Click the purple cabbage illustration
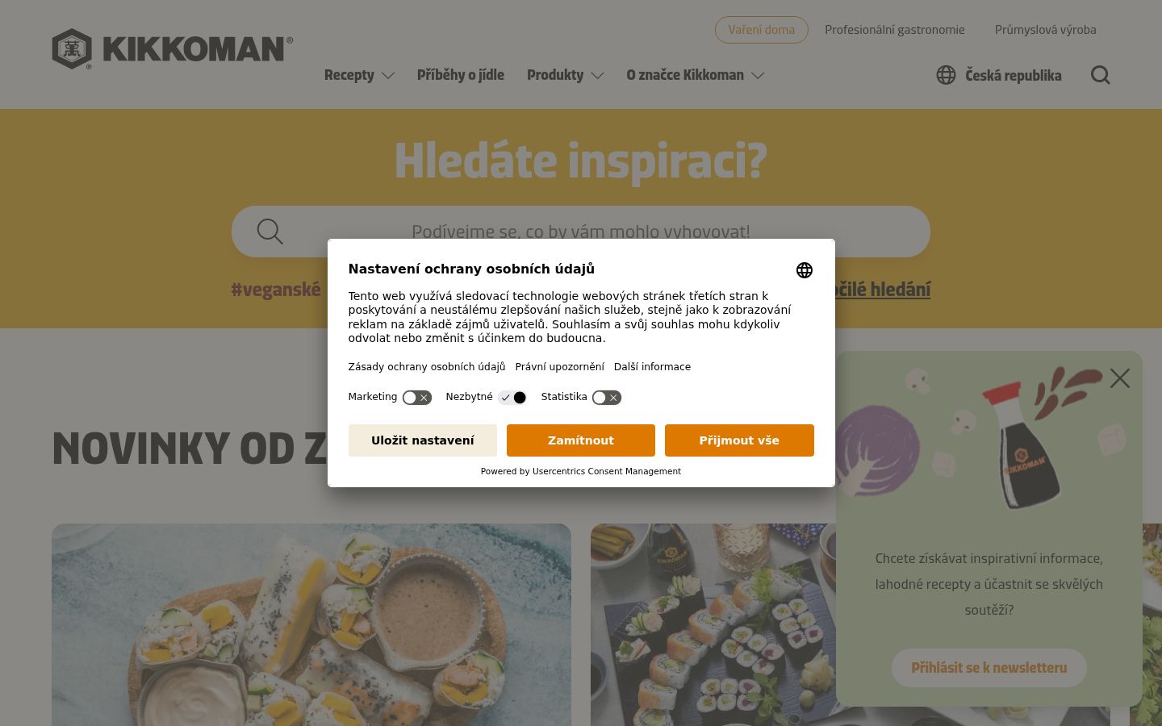The width and height of the screenshot is (1162, 726). tap(876, 449)
